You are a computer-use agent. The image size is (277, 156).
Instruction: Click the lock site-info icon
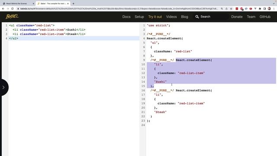point(18,9)
